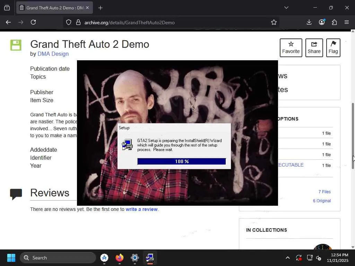Click the Identifier metadata label
This screenshot has height=266, width=355.
(x=41, y=158)
